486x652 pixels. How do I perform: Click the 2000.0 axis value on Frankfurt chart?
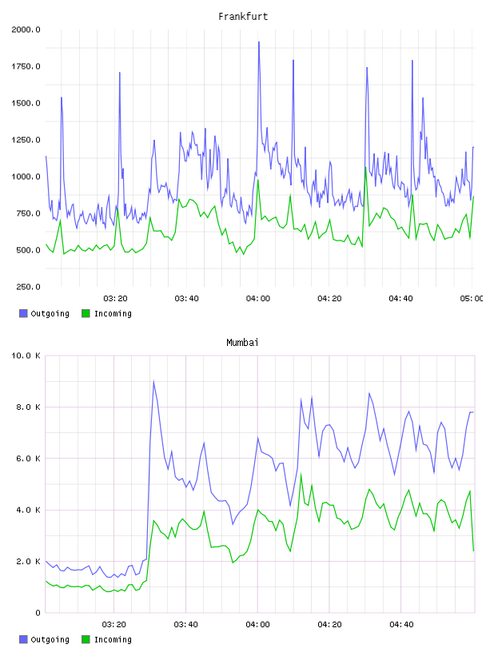click(x=26, y=30)
